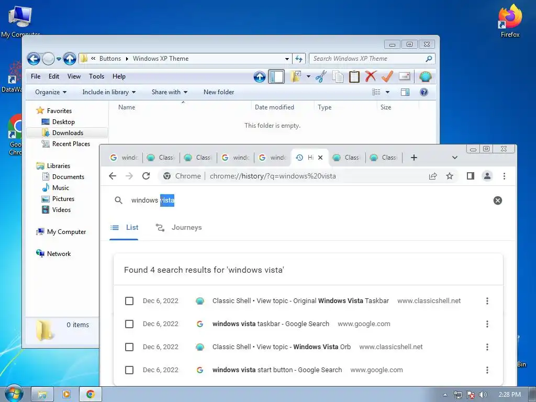
Task: Click the Copy pages toolbar icon
Action: click(338, 76)
